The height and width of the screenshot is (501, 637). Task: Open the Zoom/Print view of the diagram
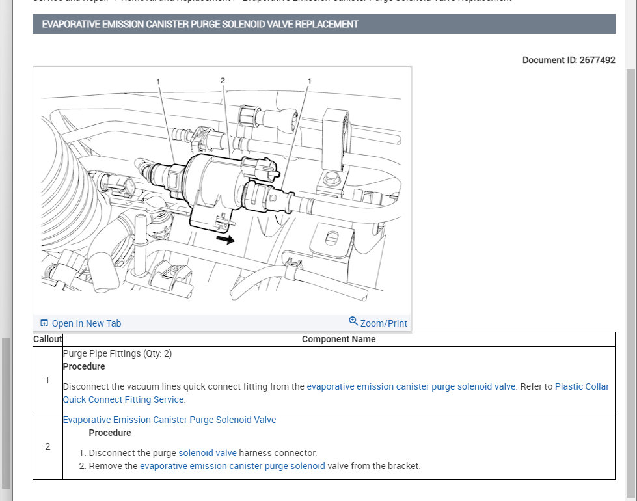[x=383, y=323]
